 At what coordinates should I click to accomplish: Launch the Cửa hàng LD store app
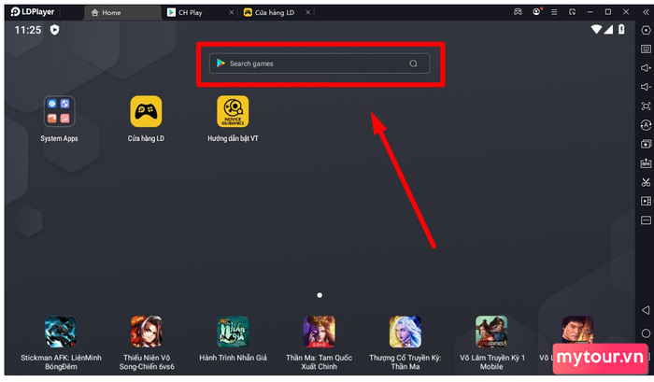(146, 112)
